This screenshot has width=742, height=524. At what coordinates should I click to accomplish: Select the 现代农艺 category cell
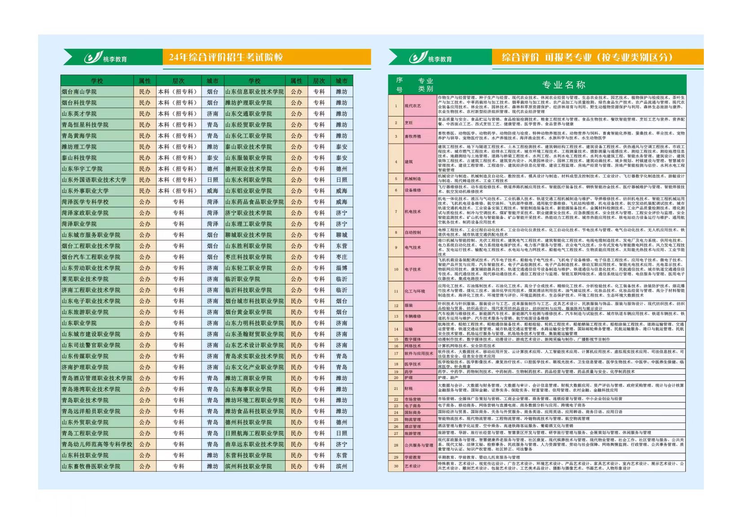(420, 106)
